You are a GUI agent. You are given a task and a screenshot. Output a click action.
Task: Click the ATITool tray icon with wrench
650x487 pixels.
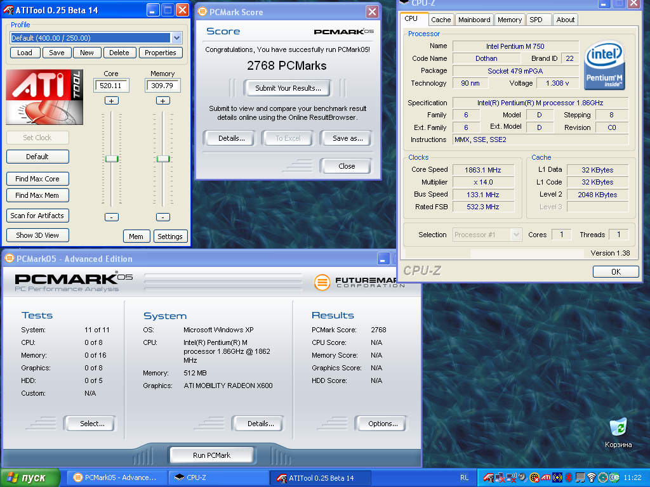click(489, 477)
